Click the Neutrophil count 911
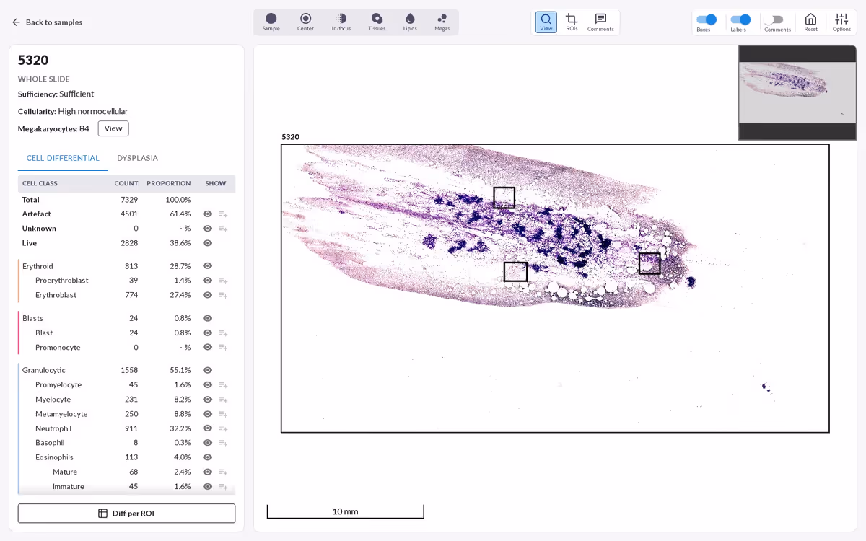This screenshot has width=866, height=541. click(131, 428)
